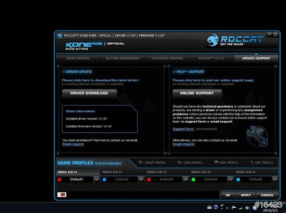Go to the Advanced Control tab
Viewport: 286px width, 213px height.
(167, 58)
